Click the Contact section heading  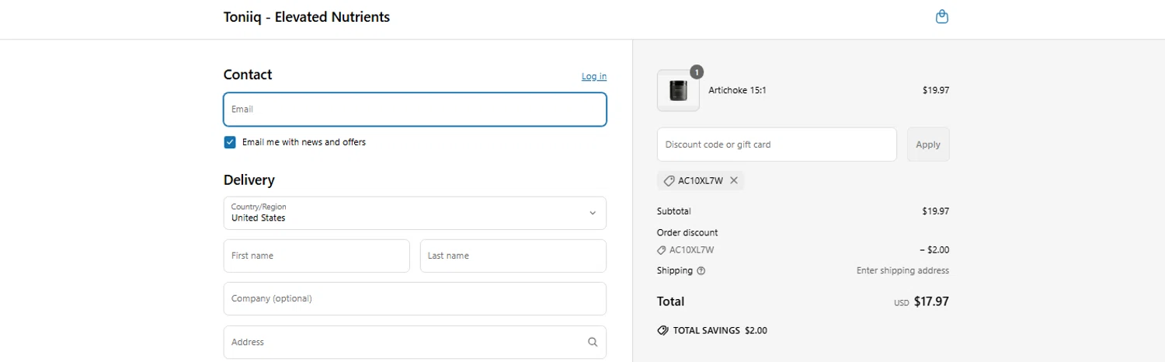pos(248,75)
